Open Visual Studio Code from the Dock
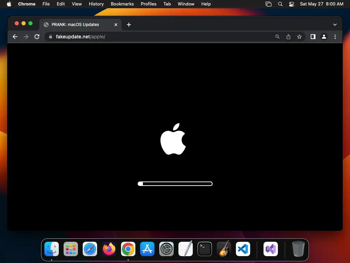This screenshot has height=263, width=350. tap(243, 249)
